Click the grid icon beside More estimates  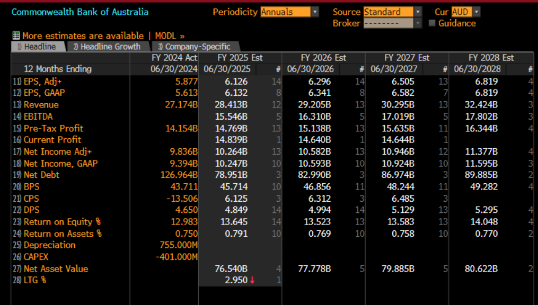coord(16,35)
